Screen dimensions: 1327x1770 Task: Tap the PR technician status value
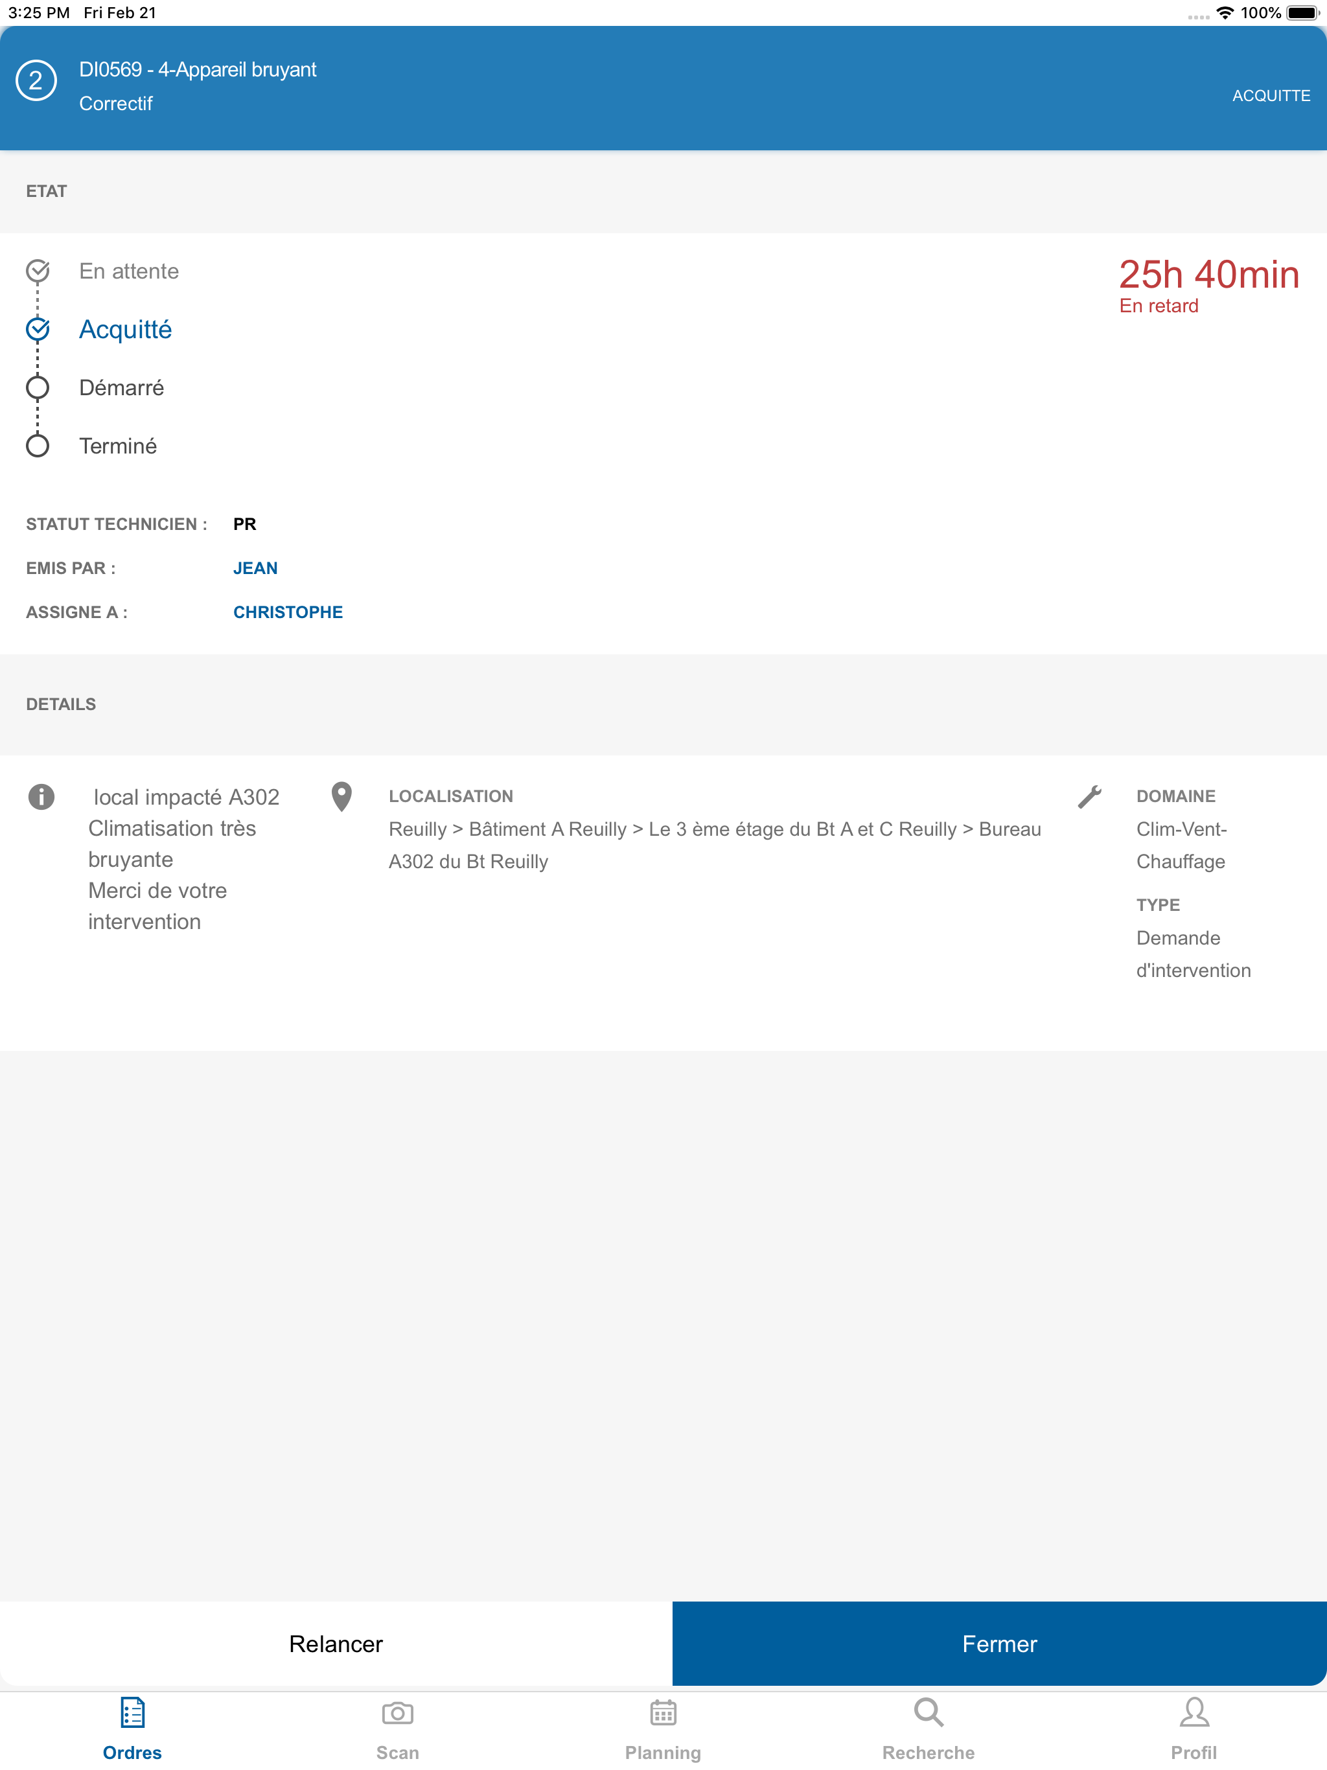pyautogui.click(x=245, y=524)
